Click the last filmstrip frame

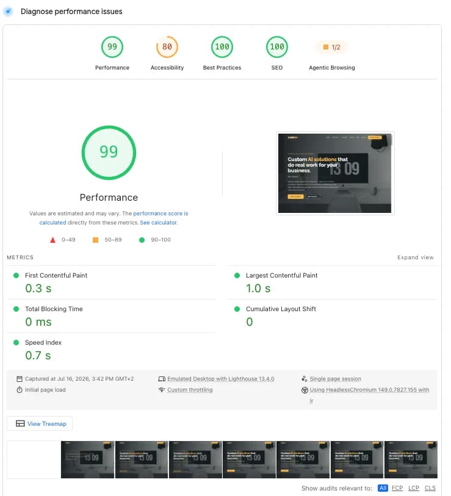[411, 459]
